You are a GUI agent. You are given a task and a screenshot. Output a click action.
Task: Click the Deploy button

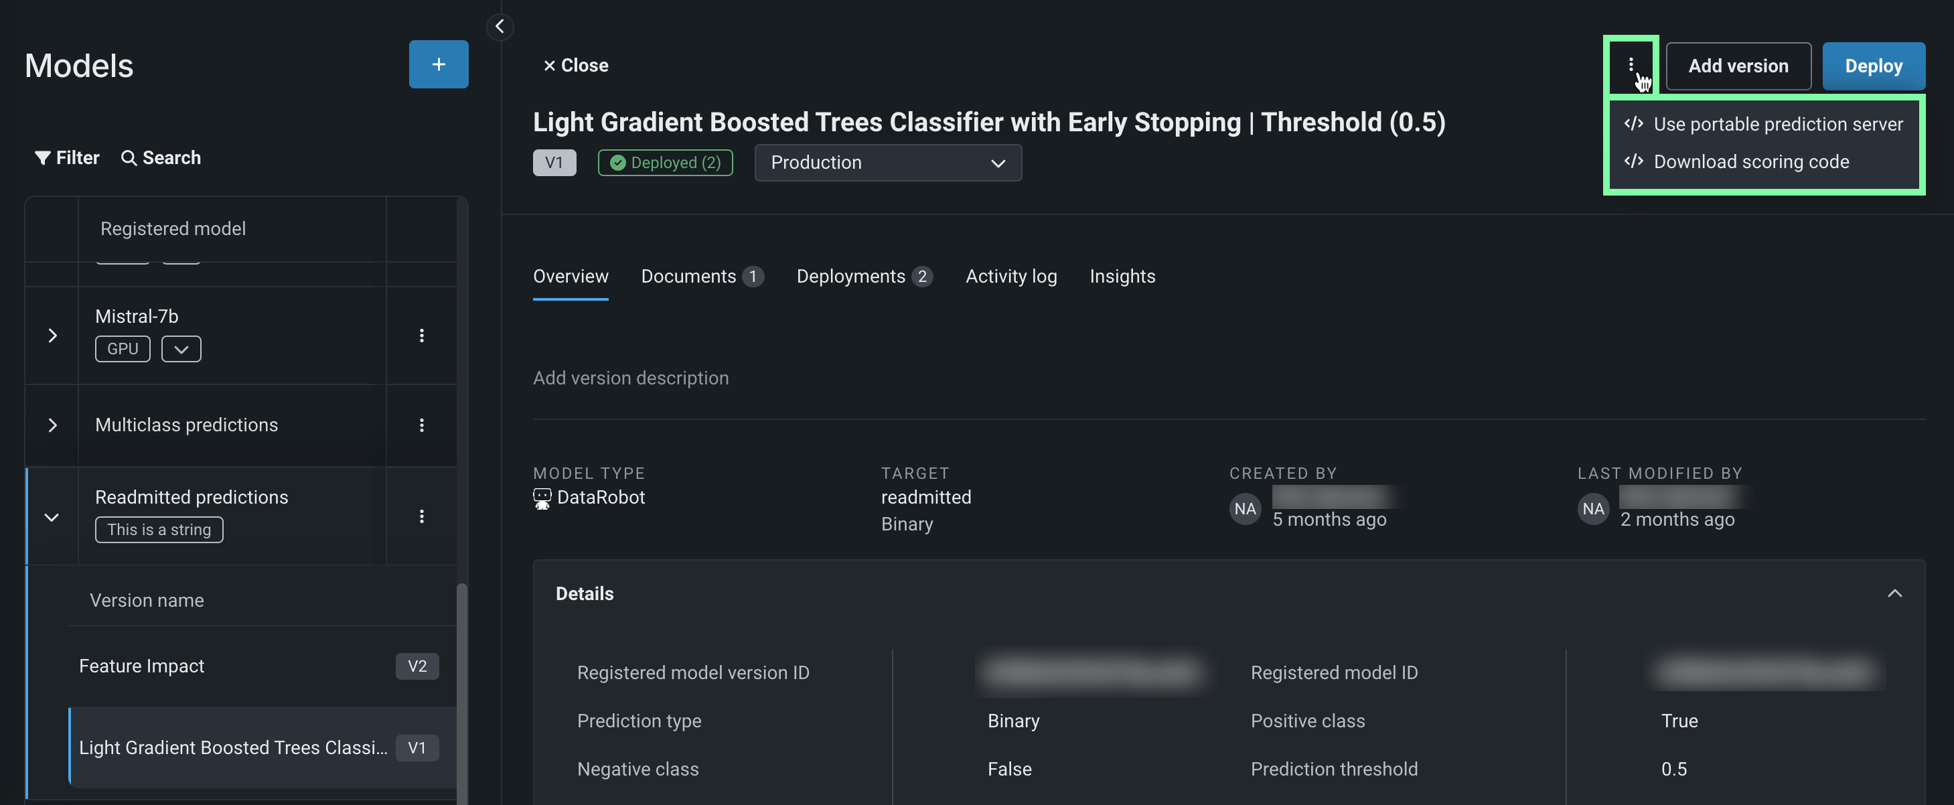pos(1873,66)
